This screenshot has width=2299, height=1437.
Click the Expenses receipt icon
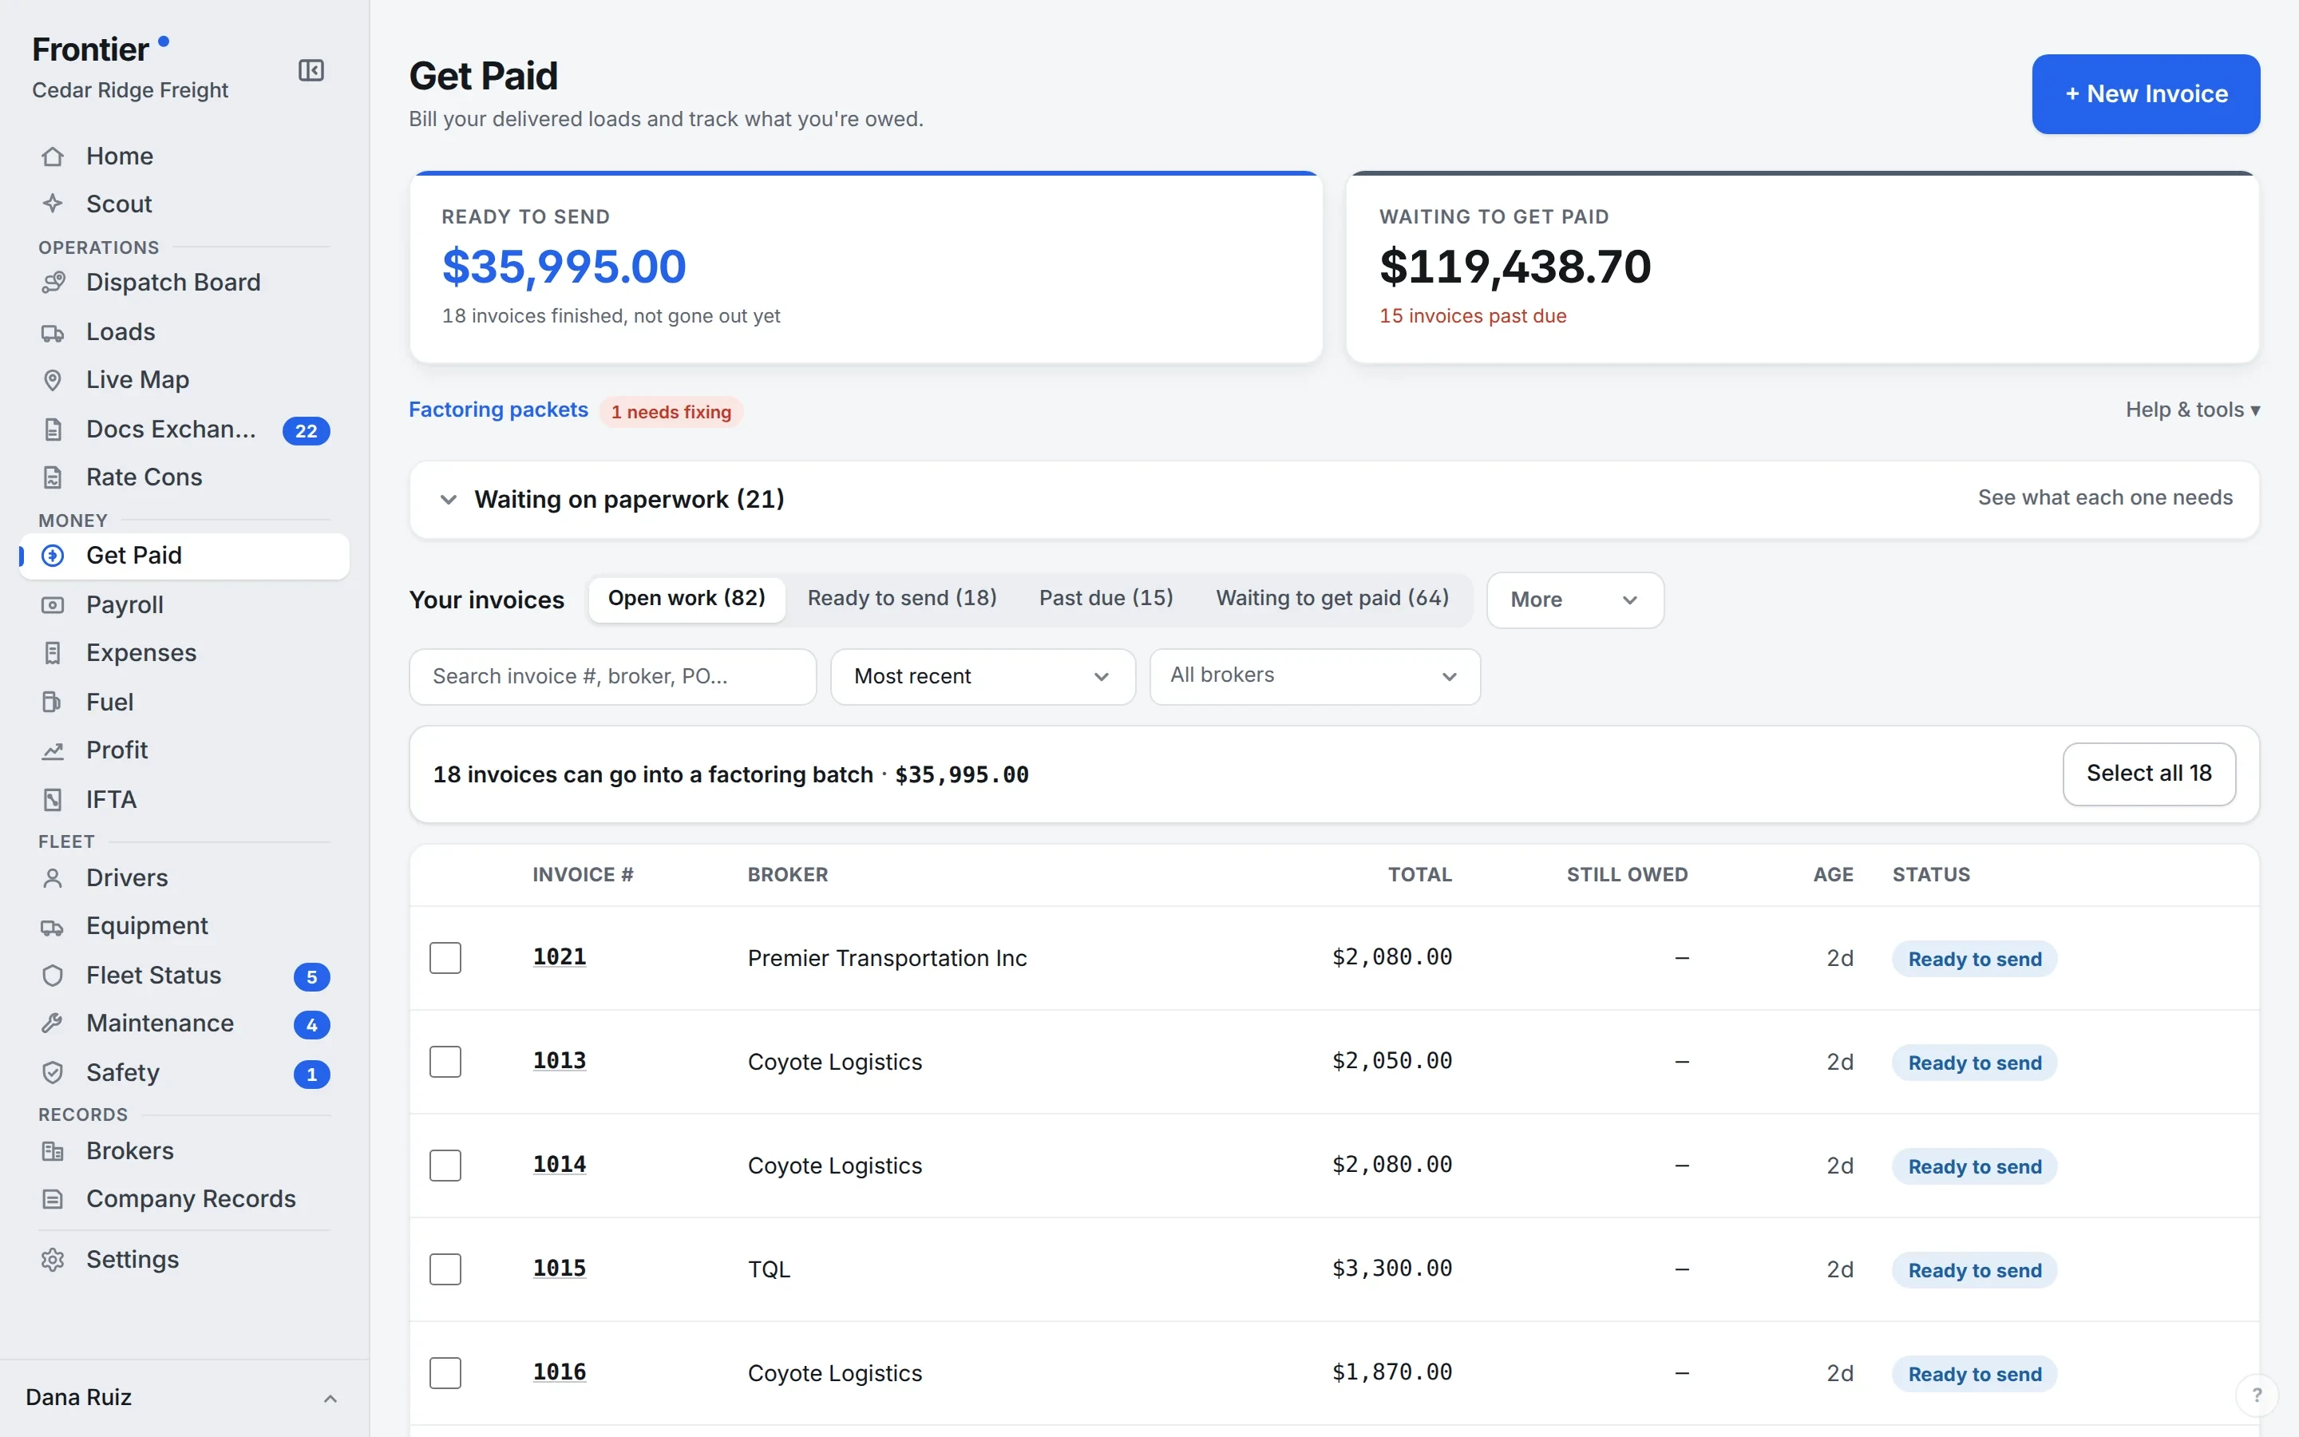click(53, 653)
